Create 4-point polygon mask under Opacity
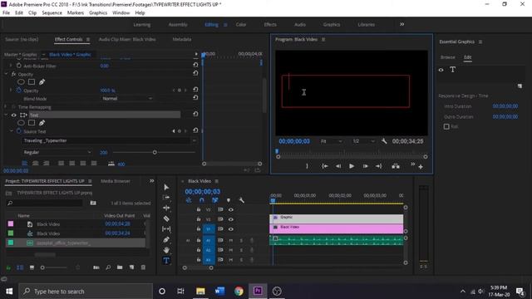The height and width of the screenshot is (299, 532). coord(32,81)
